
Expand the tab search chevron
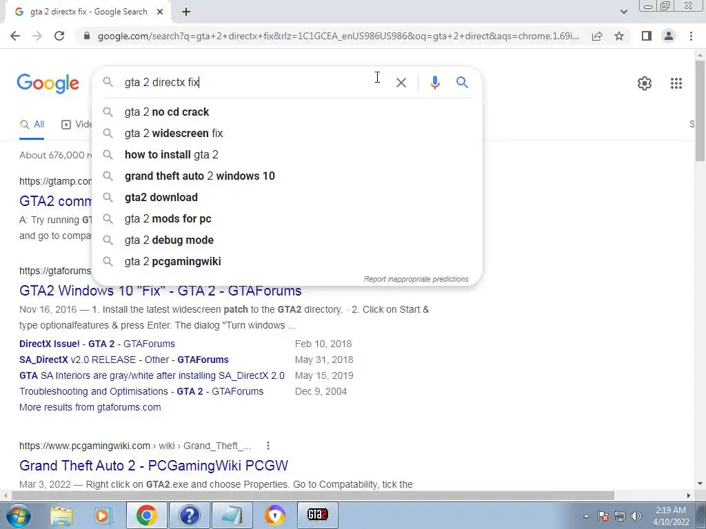click(623, 12)
